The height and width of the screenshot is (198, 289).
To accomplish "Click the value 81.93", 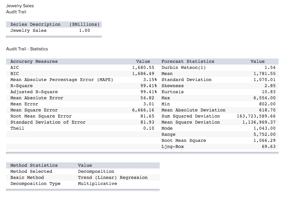I will point(147,122).
